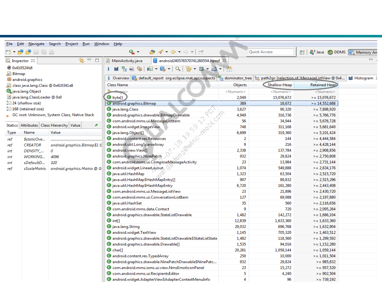The height and width of the screenshot is (282, 382).
Task: Open the Project menu
Action: coord(72,44)
